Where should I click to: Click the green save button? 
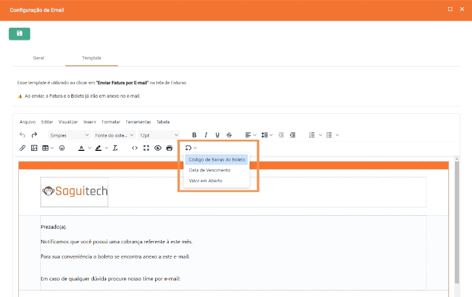click(19, 34)
